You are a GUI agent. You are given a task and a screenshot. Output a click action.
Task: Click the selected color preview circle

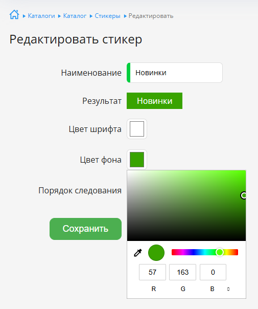coord(156,253)
